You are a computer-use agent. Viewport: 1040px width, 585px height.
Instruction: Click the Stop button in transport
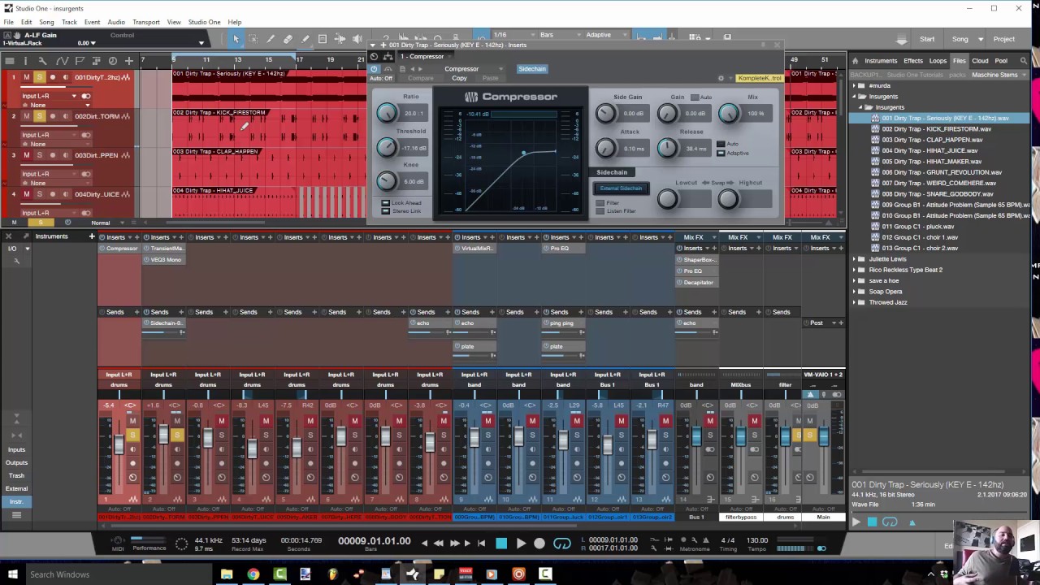[x=501, y=544]
